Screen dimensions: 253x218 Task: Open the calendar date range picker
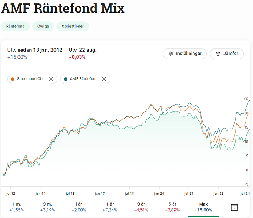[234, 208]
